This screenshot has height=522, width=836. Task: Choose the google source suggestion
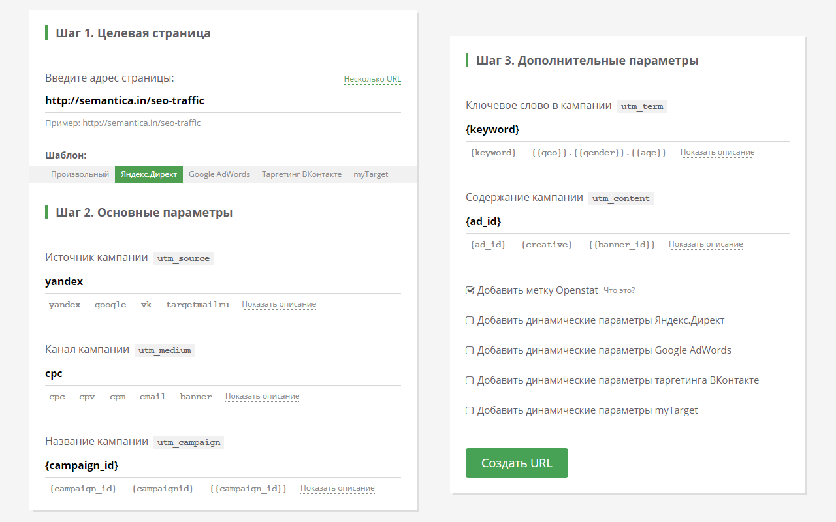click(110, 305)
